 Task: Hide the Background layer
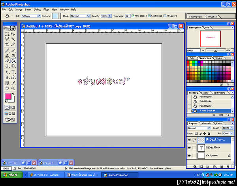(189, 155)
